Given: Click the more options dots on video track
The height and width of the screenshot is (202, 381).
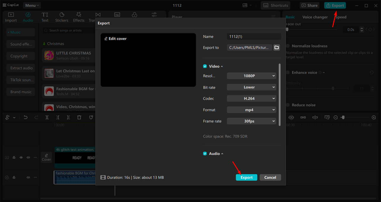Looking at the screenshot, I should (x=35, y=157).
